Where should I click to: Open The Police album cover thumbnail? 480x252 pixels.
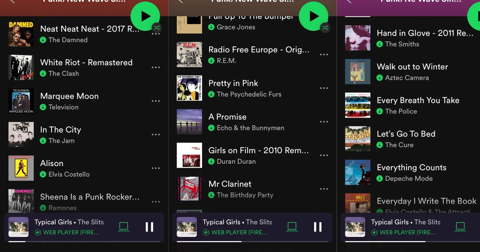[x=358, y=105]
